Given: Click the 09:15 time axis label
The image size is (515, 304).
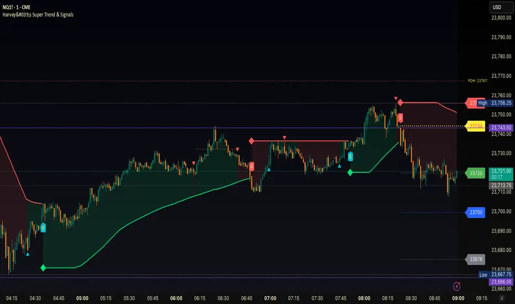Looking at the screenshot, I should click(x=481, y=298).
